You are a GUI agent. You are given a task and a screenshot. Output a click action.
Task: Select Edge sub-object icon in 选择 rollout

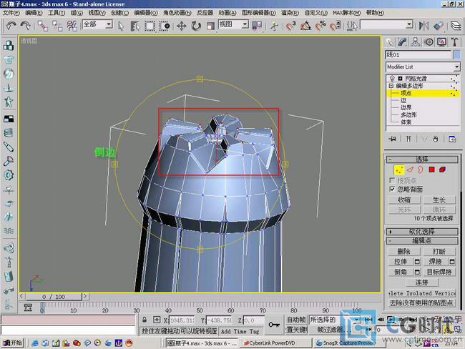coord(410,169)
